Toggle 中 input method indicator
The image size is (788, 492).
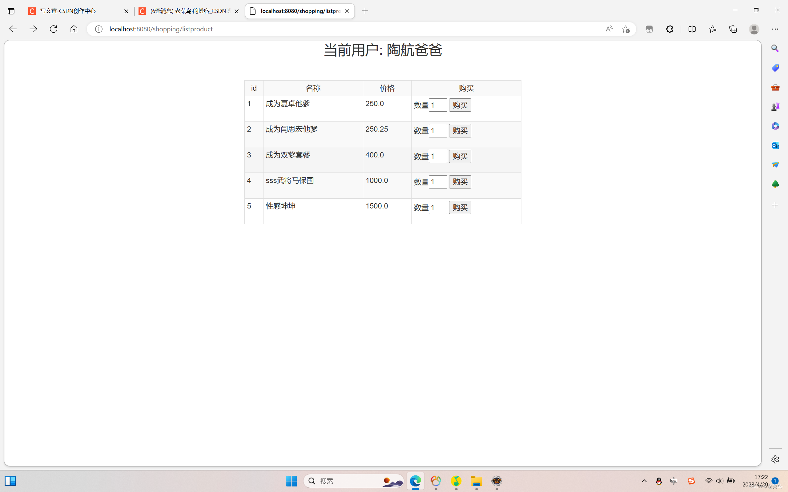674,481
